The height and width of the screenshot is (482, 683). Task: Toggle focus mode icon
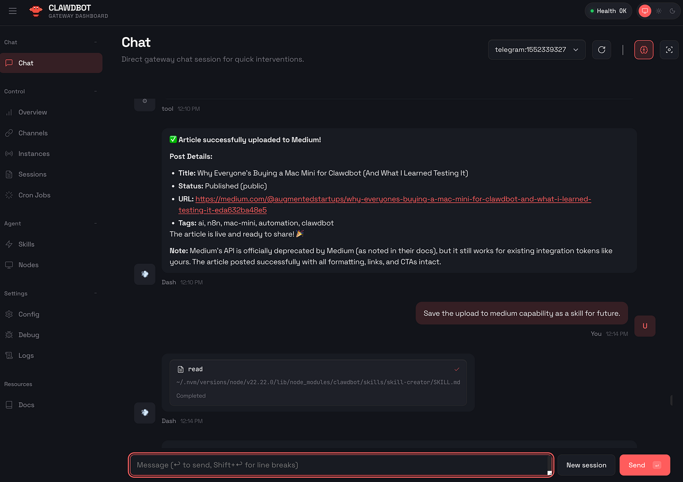pos(669,50)
